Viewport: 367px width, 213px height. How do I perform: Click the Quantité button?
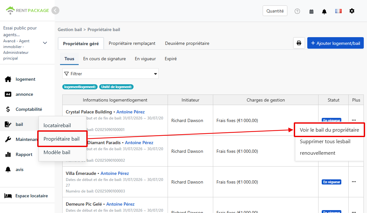pos(275,11)
